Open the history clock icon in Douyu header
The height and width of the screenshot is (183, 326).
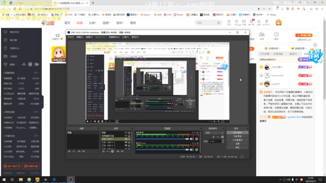tap(229, 22)
